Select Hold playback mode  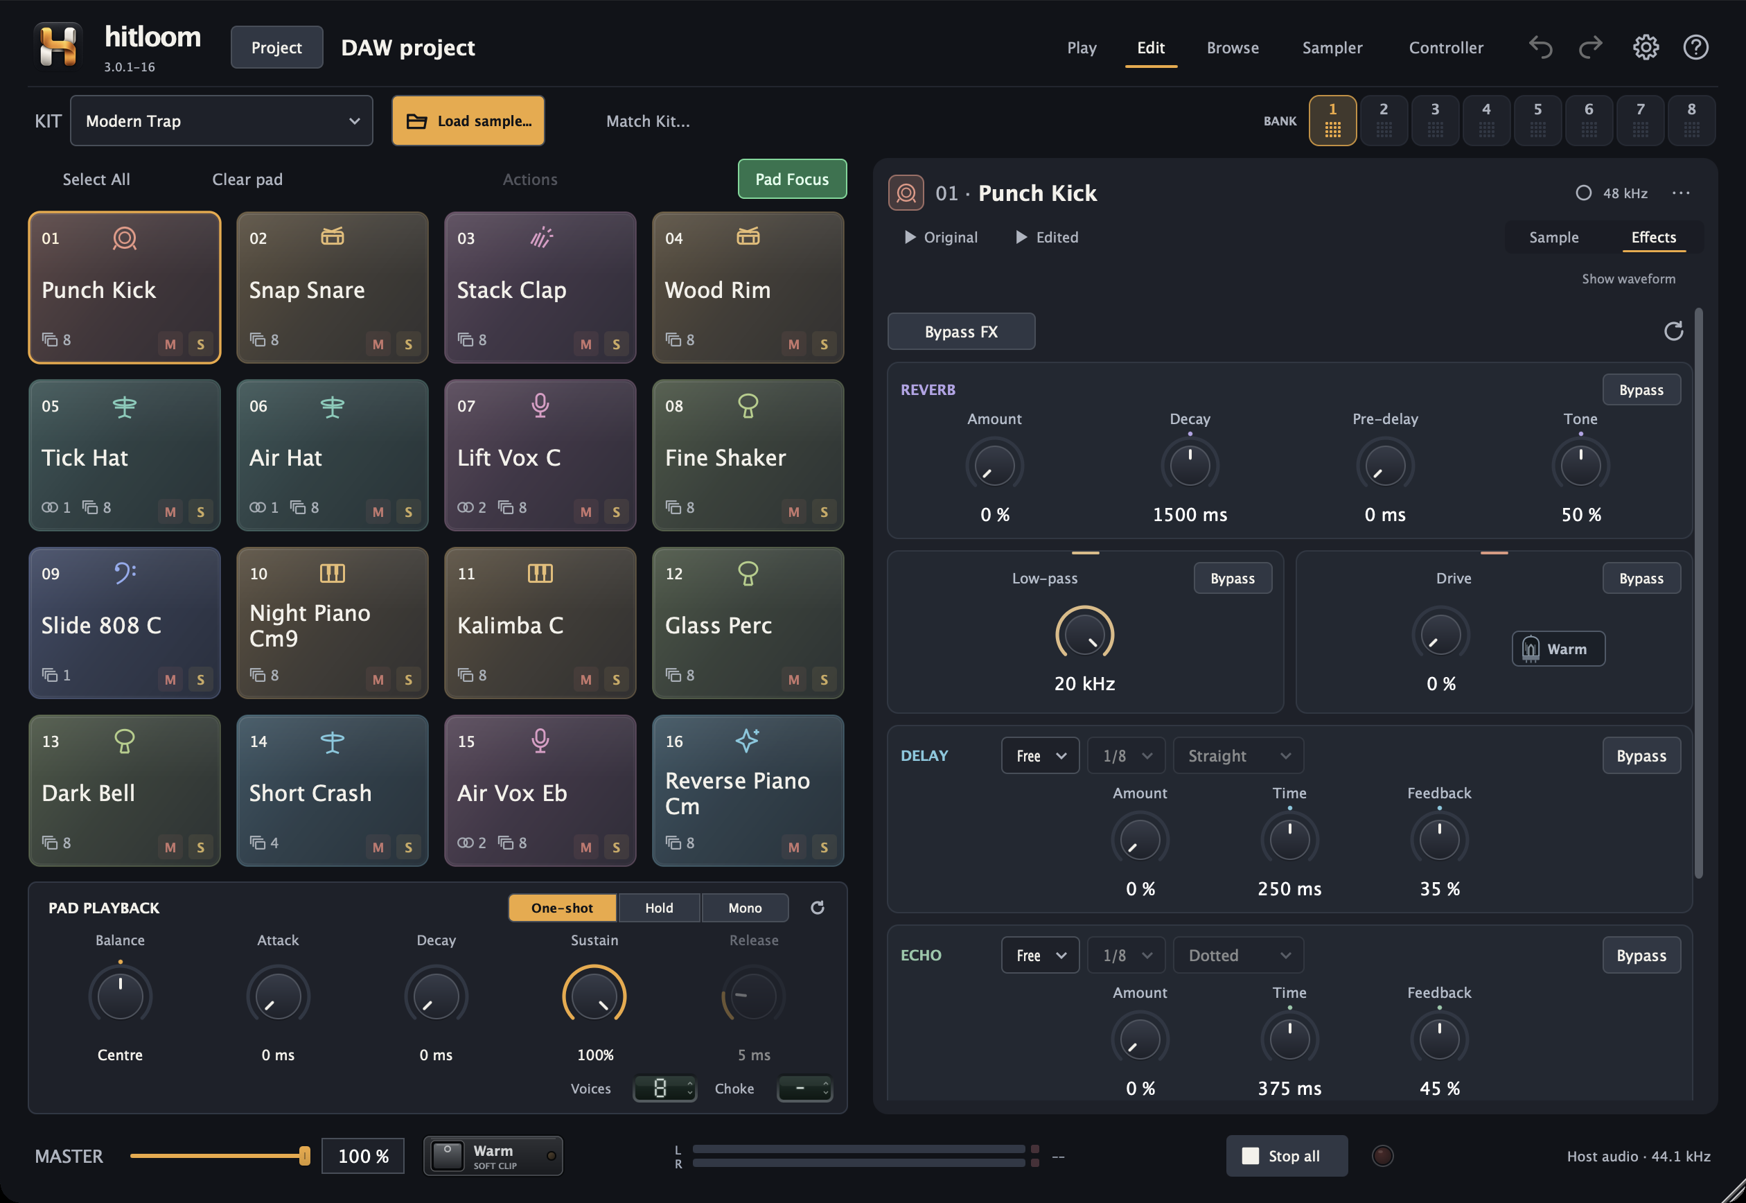(x=659, y=908)
